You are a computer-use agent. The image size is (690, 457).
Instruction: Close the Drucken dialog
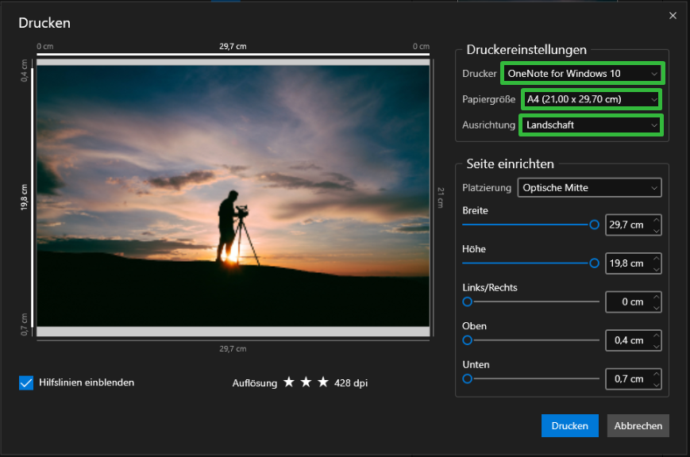[x=673, y=16]
